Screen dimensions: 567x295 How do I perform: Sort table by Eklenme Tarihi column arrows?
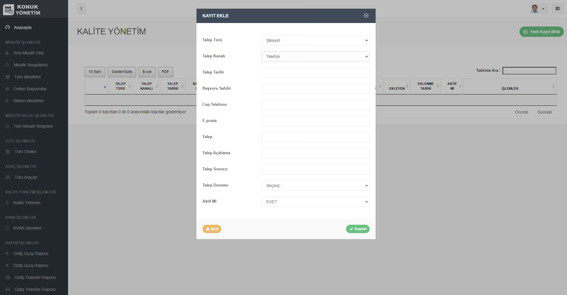pos(438,86)
